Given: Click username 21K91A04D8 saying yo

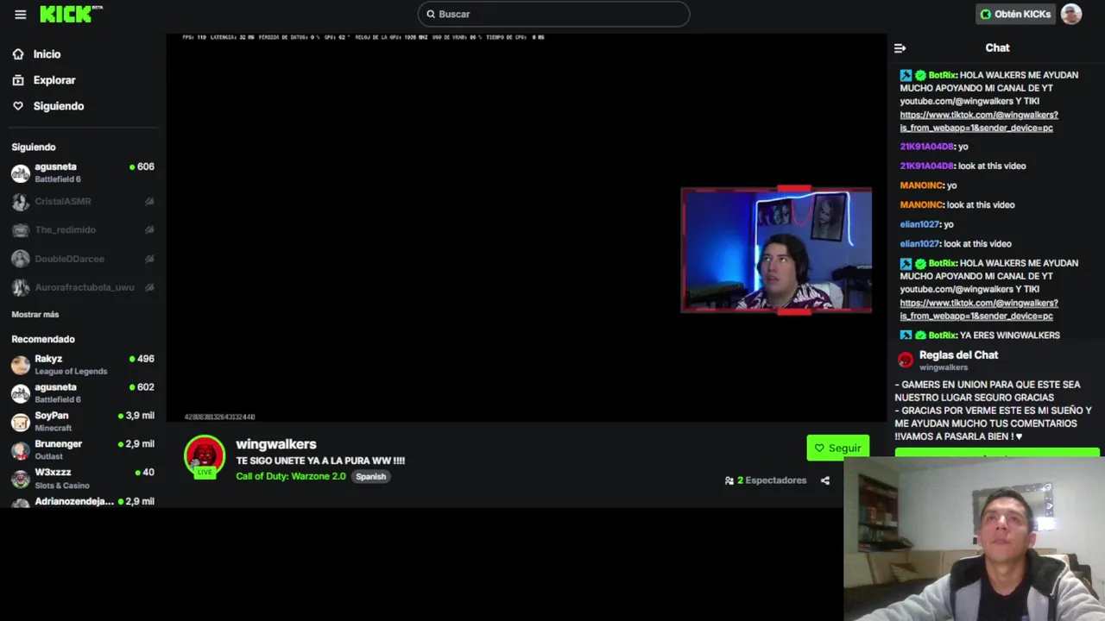Looking at the screenshot, I should click(926, 147).
